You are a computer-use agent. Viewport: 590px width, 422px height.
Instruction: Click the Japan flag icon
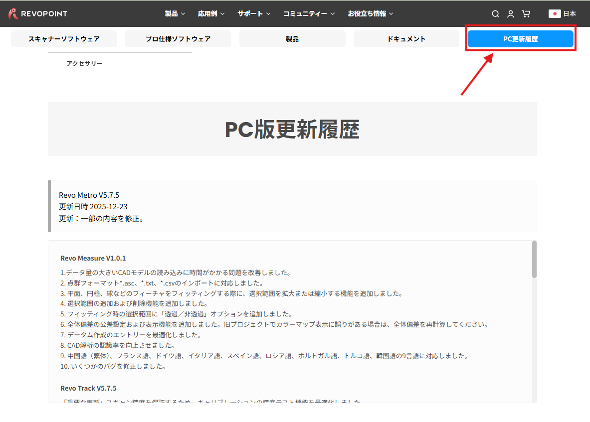(x=554, y=13)
